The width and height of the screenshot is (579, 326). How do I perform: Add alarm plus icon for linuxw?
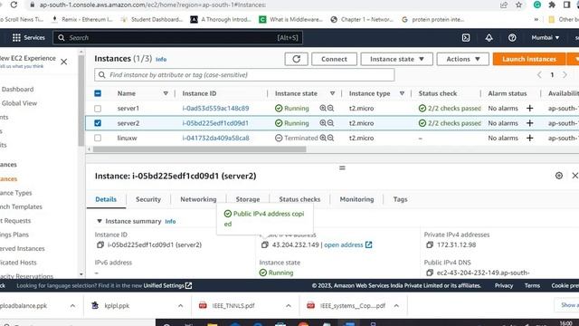(530, 138)
